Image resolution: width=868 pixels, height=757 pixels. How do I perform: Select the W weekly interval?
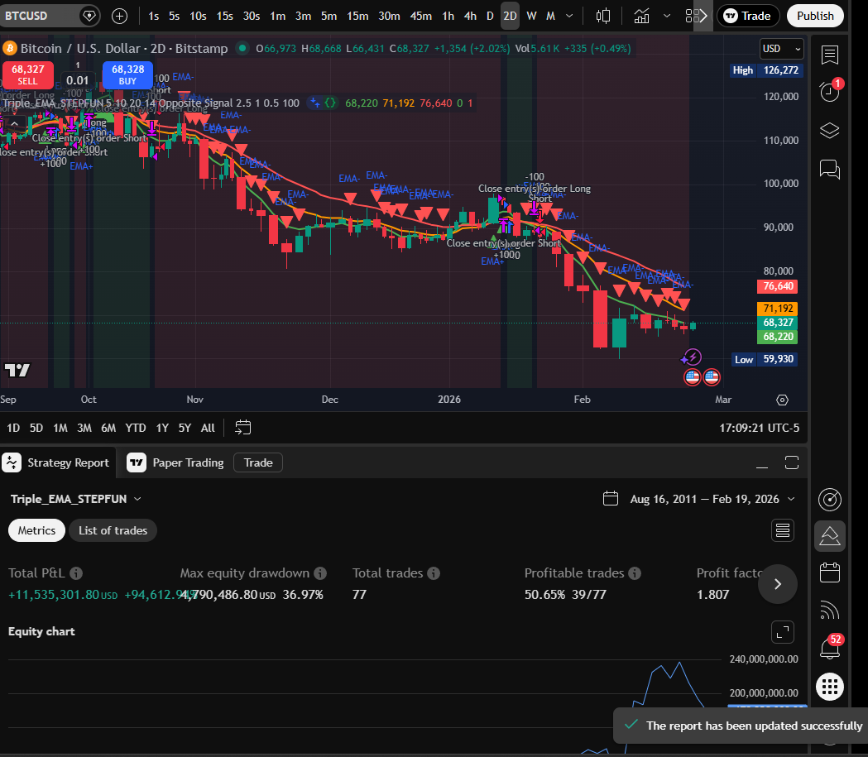click(x=530, y=16)
